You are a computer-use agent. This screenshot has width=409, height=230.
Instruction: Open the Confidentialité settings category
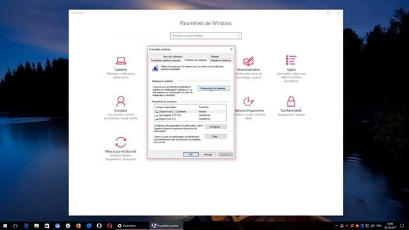[291, 105]
